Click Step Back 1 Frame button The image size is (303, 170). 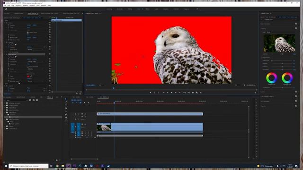click(167, 93)
